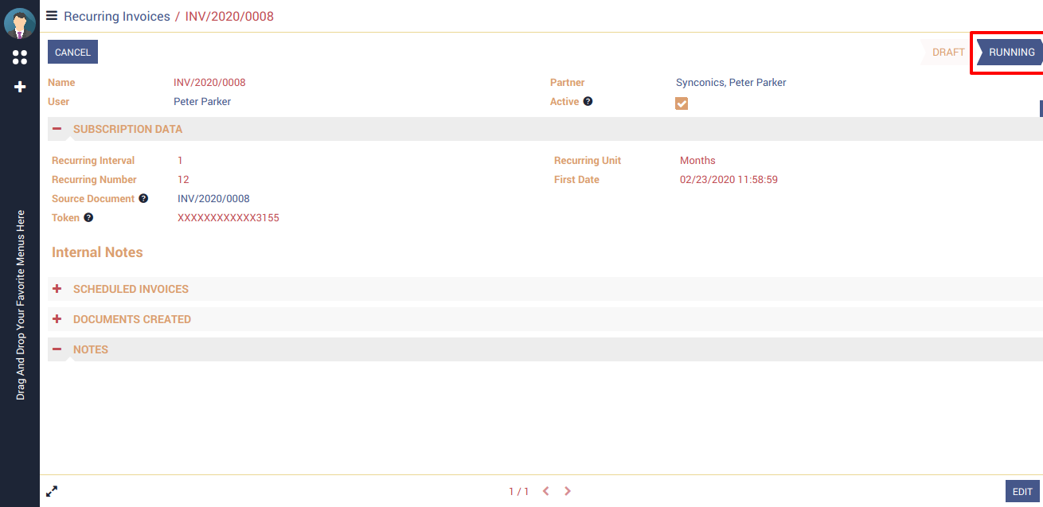Go to the next record arrow
Image resolution: width=1043 pixels, height=507 pixels.
pos(568,491)
